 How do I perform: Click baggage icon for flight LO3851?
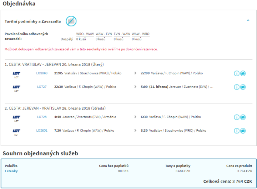243,131
